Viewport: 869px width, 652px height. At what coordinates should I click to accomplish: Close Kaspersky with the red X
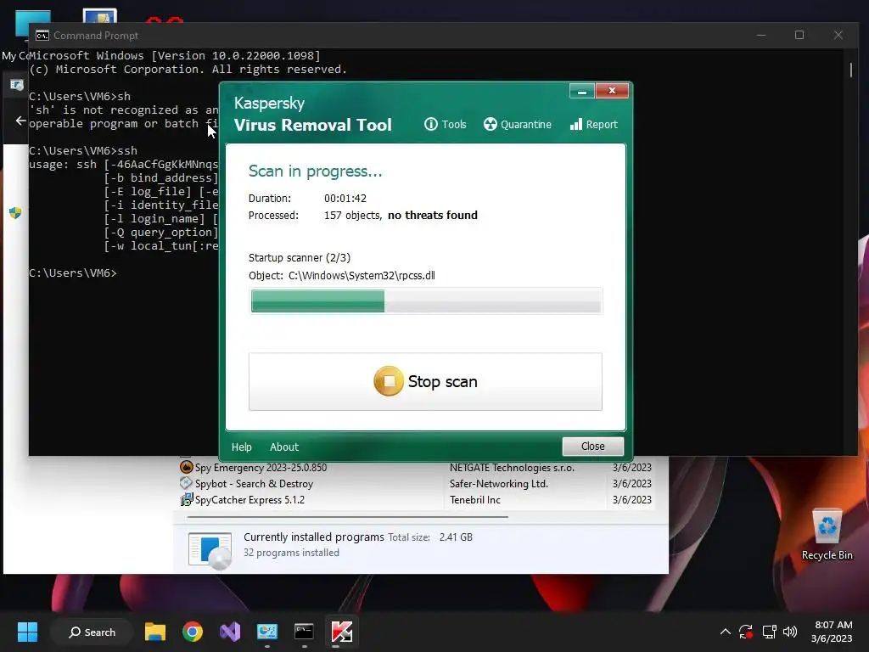[x=612, y=91]
